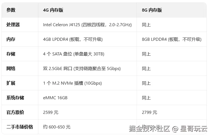Click the 系统存储 row label

tap(15, 98)
